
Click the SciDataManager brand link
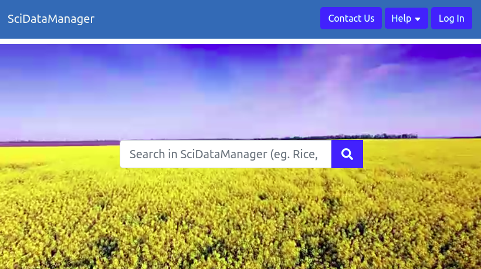tap(51, 19)
